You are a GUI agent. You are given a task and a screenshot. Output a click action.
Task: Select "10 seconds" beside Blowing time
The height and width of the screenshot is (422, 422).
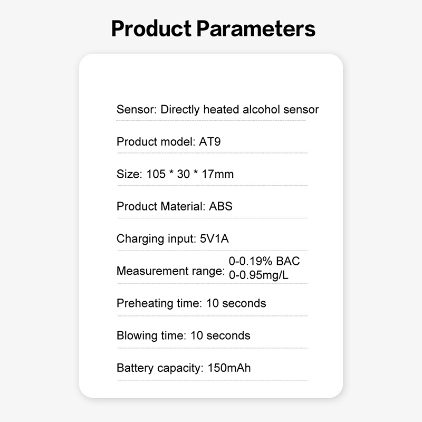pos(220,335)
